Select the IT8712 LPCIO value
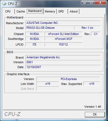Viewport: 108px width, 121px height. point(63,44)
